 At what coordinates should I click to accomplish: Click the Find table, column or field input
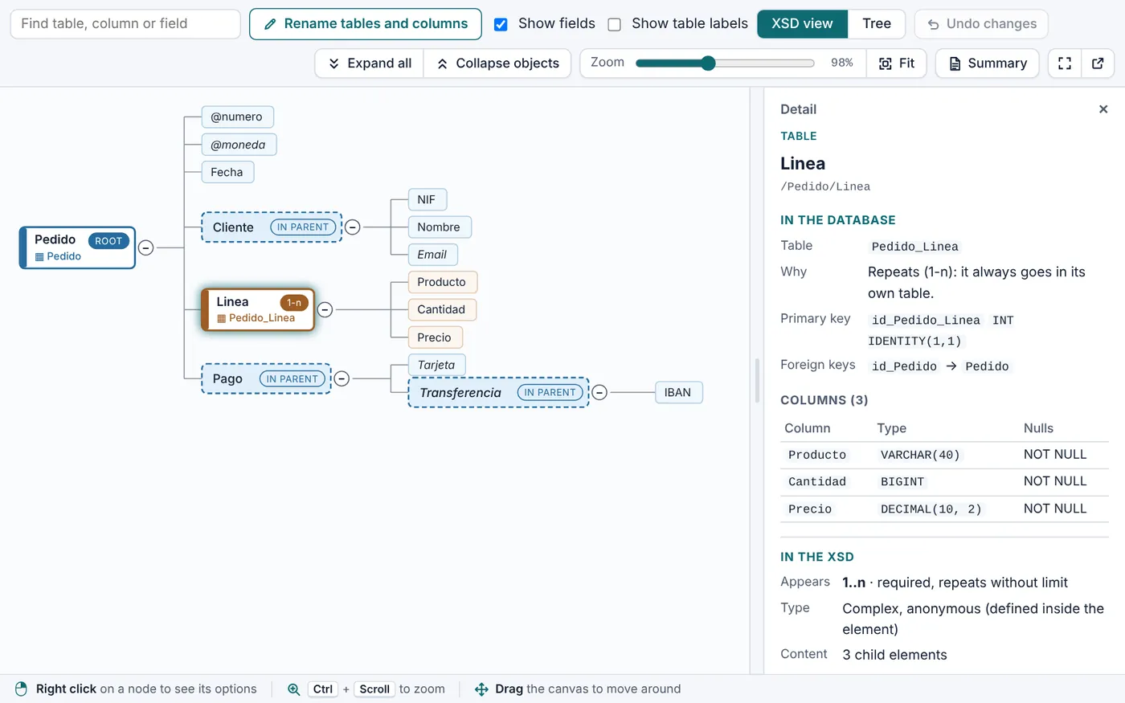click(125, 24)
